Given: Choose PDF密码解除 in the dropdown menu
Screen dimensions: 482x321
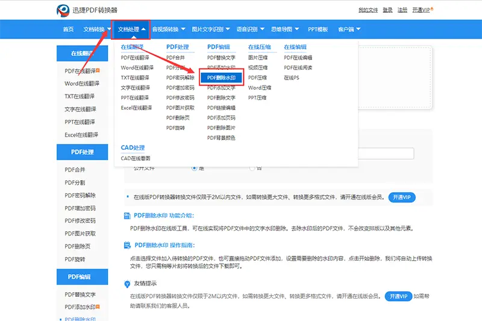Looking at the screenshot, I should pos(180,78).
